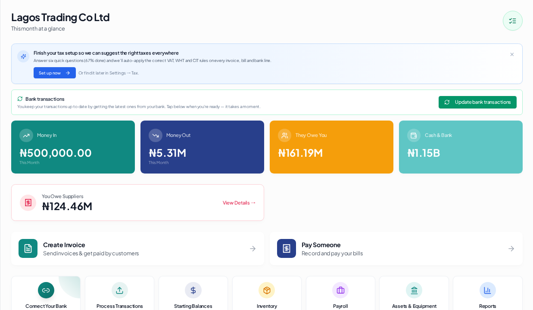
Task: Click the Reports bar chart icon
Action: pyautogui.click(x=488, y=290)
